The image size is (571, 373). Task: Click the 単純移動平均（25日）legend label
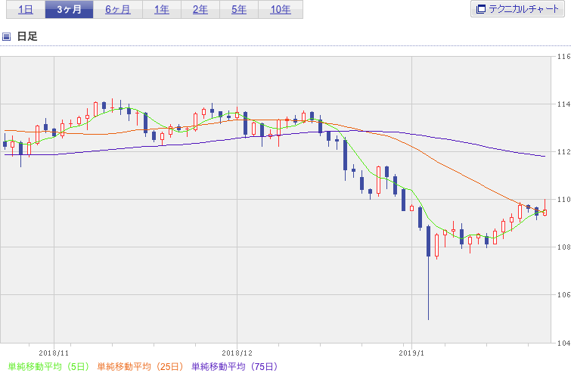tap(140, 366)
